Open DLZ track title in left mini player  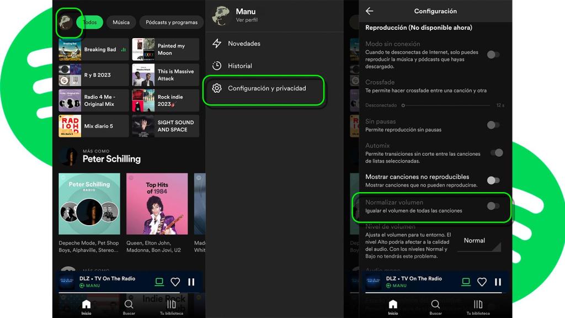tap(108, 278)
